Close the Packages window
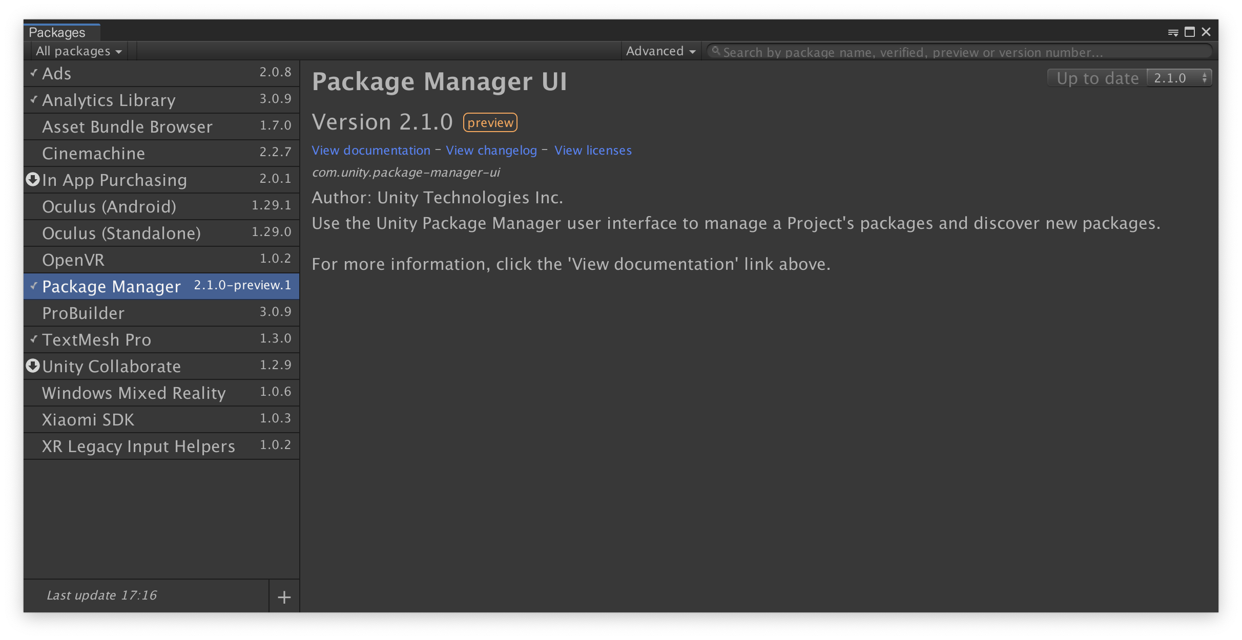The height and width of the screenshot is (640, 1242). pyautogui.click(x=1206, y=32)
